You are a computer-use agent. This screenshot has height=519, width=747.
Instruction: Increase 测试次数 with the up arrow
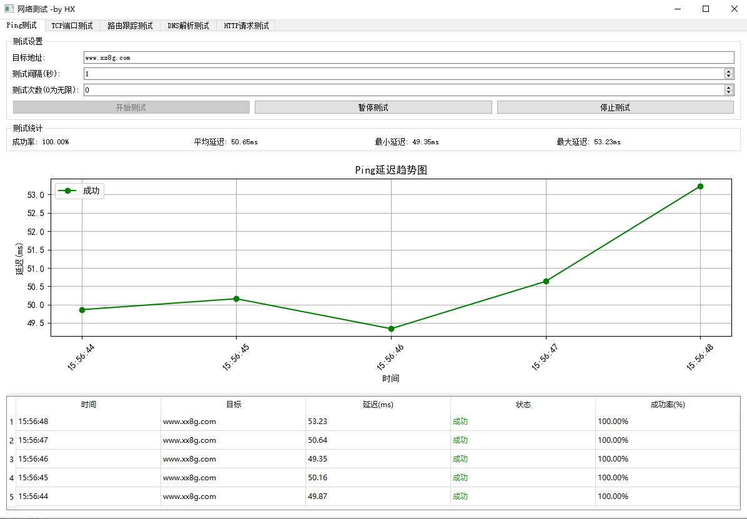728,87
